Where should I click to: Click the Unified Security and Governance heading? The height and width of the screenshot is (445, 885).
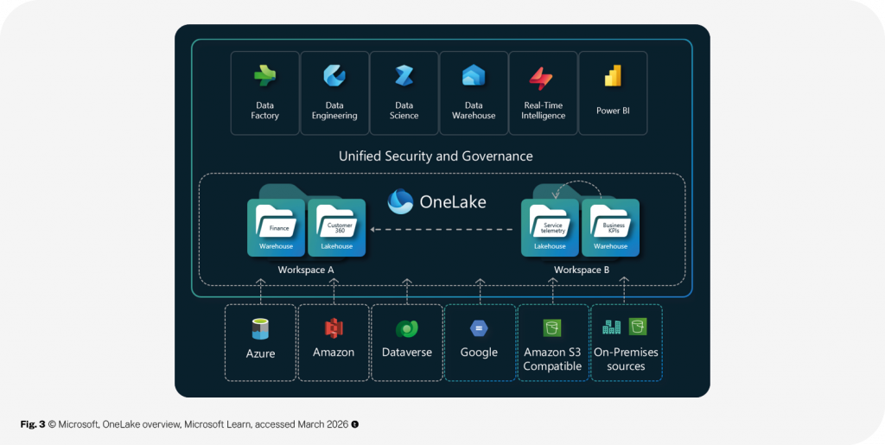click(436, 156)
